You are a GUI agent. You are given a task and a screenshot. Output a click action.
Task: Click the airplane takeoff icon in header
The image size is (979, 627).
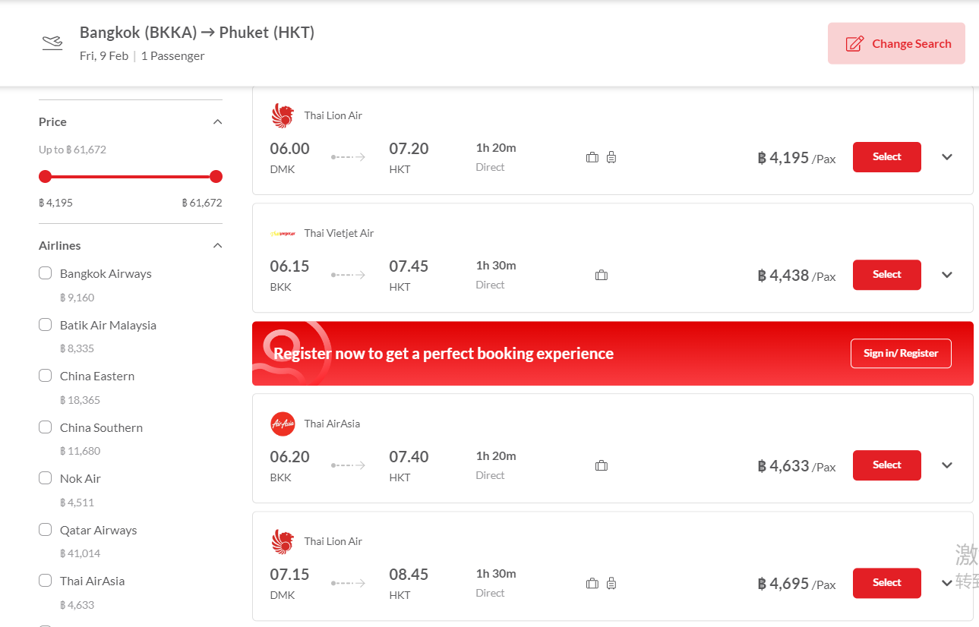pos(52,43)
